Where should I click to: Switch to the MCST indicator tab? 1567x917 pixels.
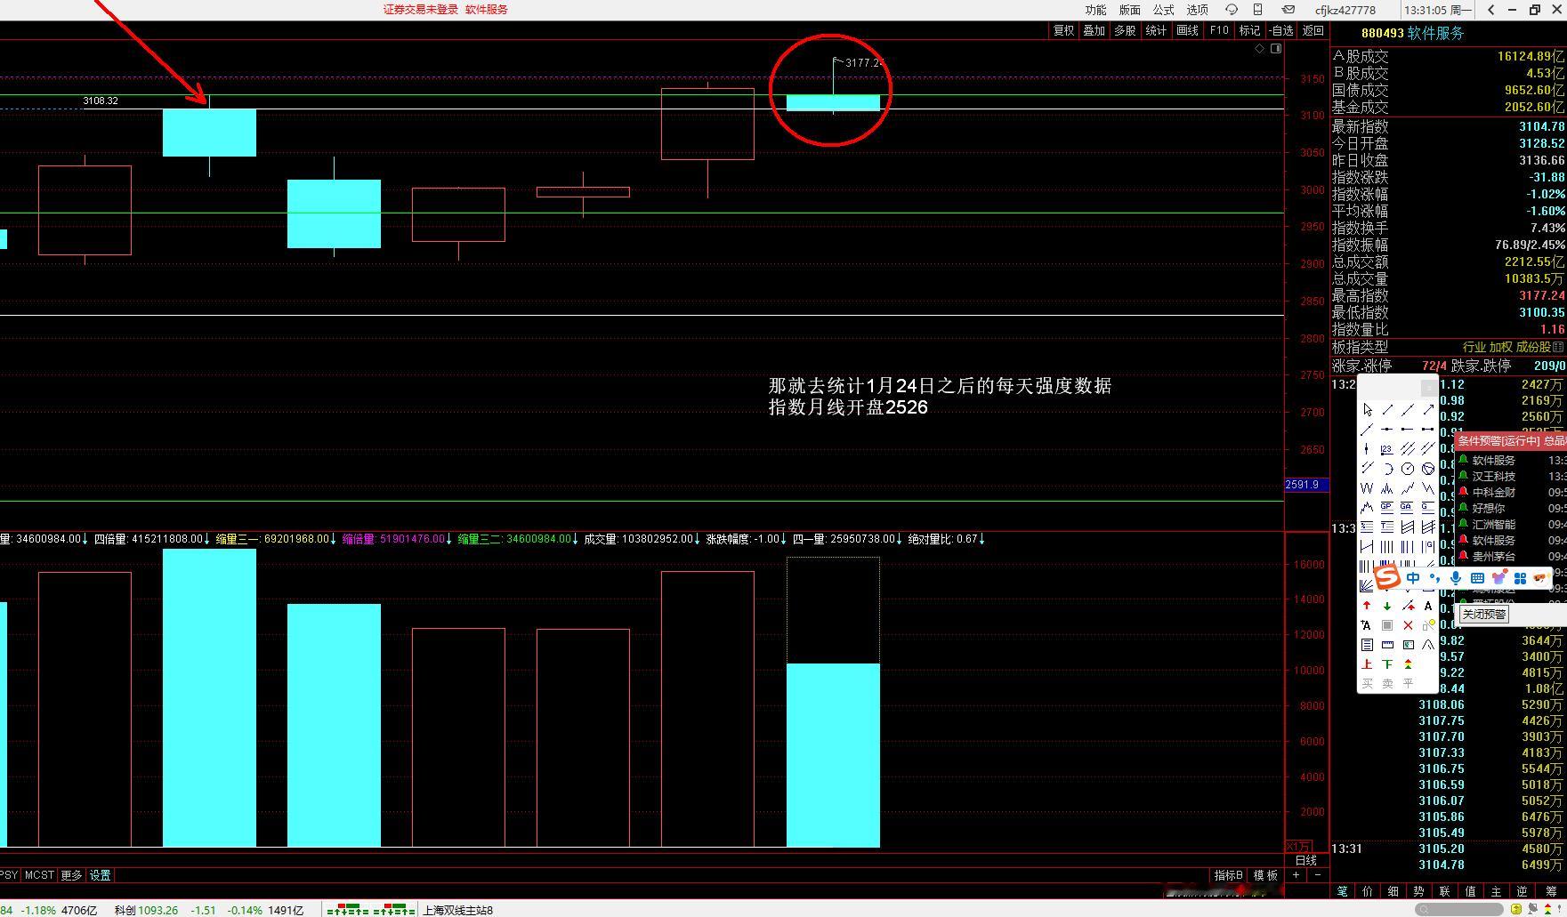39,875
